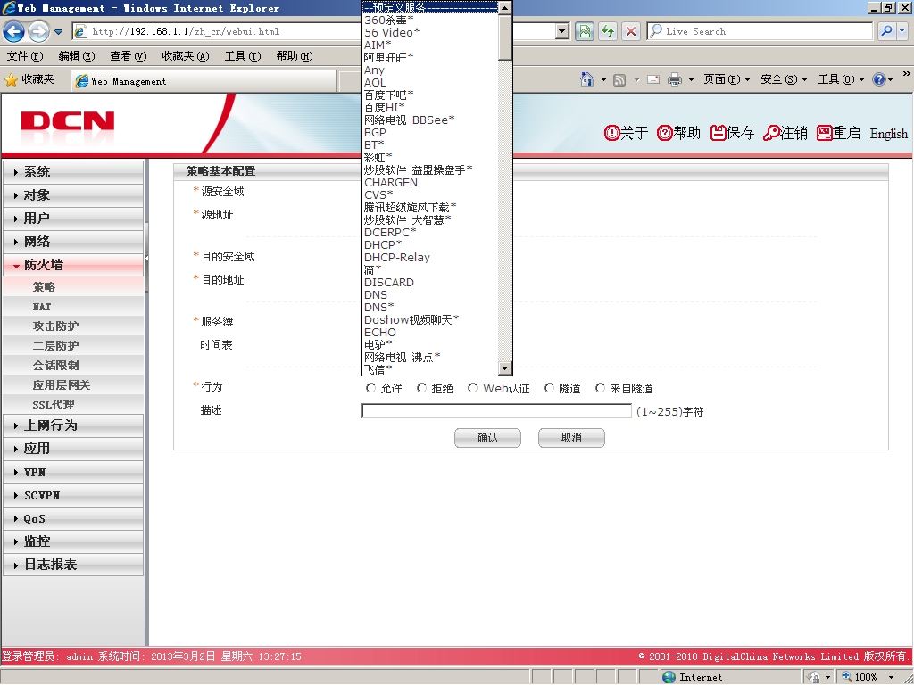This screenshot has height=685, width=914.
Task: Click the Print icon
Action: 675,79
